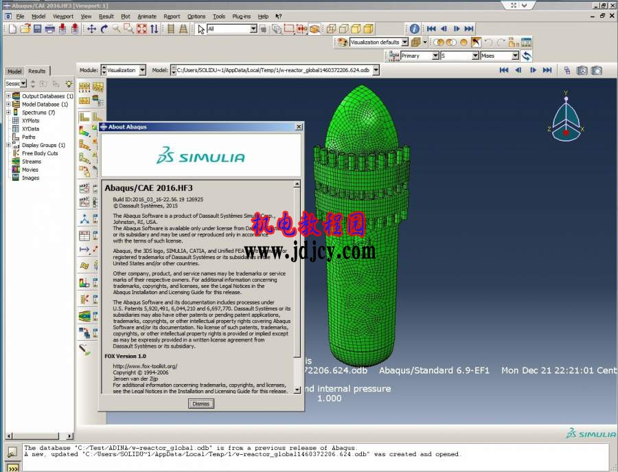Open the Mises invariant dropdown

tap(515, 56)
